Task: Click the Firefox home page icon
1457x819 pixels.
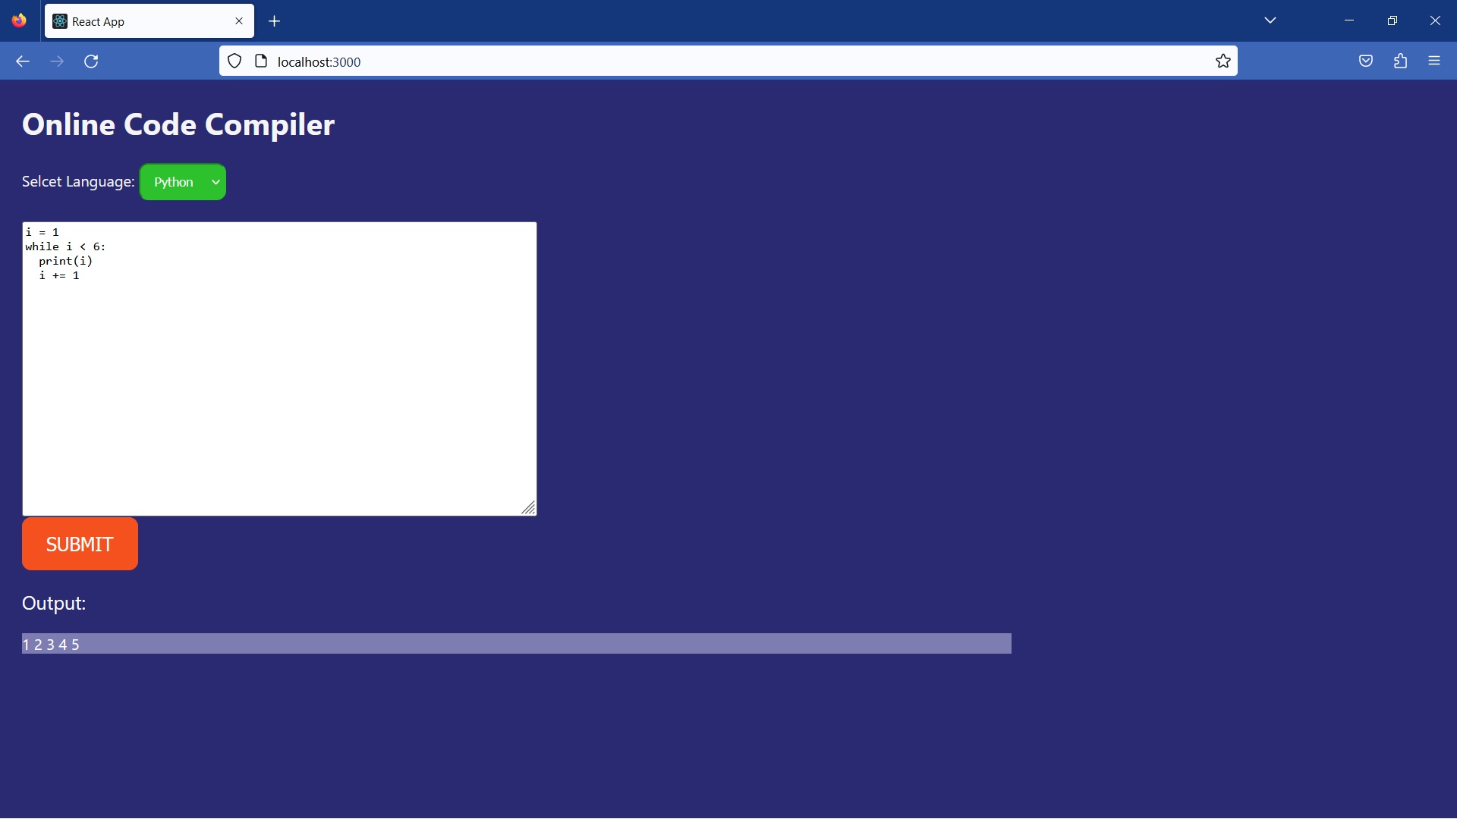Action: click(x=20, y=20)
